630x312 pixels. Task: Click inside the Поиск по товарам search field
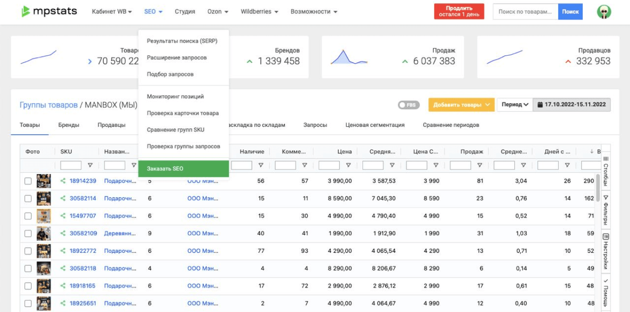tap(526, 11)
